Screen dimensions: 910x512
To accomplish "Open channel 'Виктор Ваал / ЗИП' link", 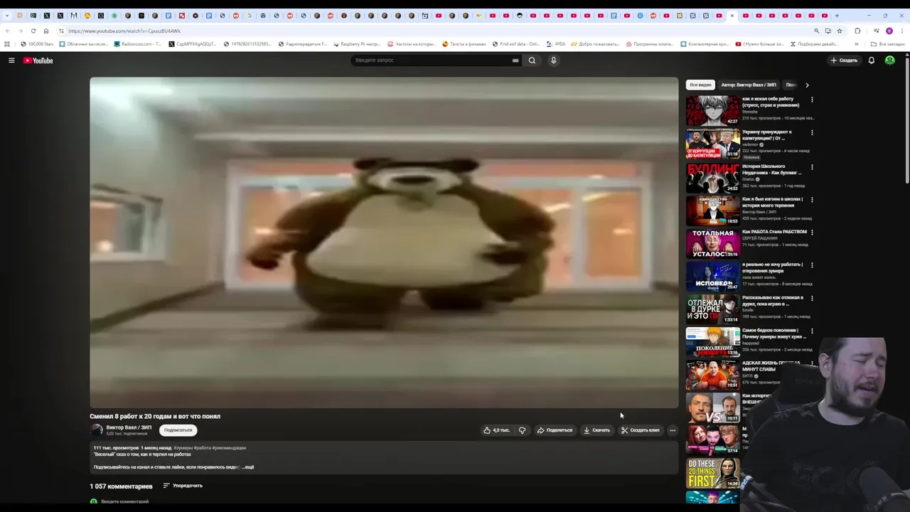I will (129, 427).
